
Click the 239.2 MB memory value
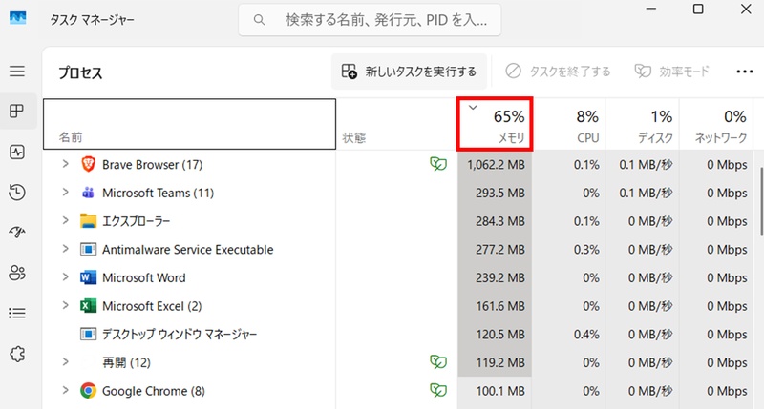(500, 277)
